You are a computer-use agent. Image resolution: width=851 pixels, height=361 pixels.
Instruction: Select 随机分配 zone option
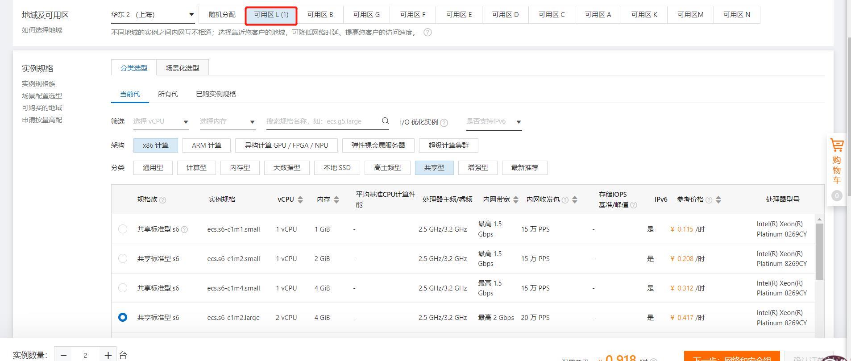[x=222, y=15]
